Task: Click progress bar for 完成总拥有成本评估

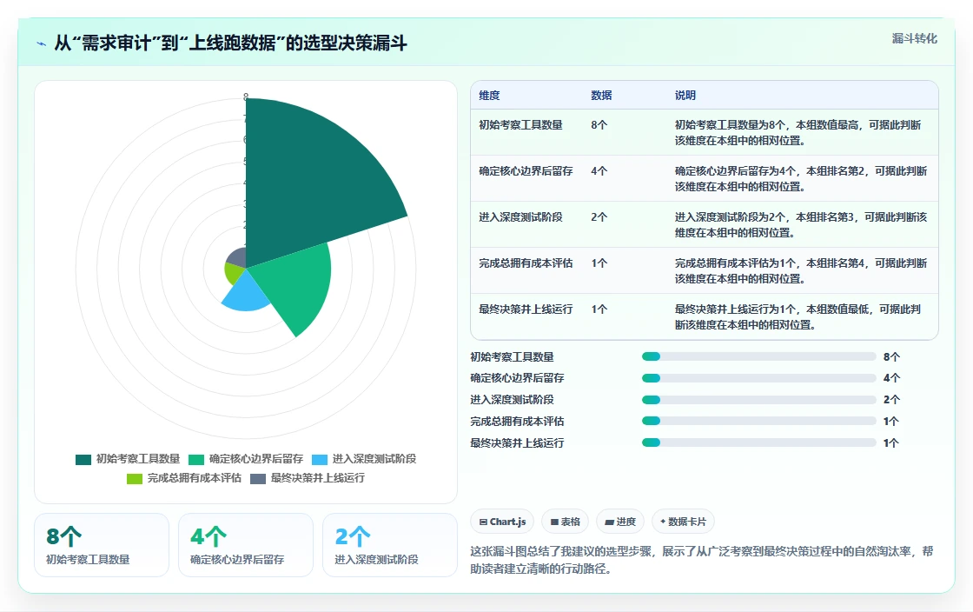Action: (759, 421)
